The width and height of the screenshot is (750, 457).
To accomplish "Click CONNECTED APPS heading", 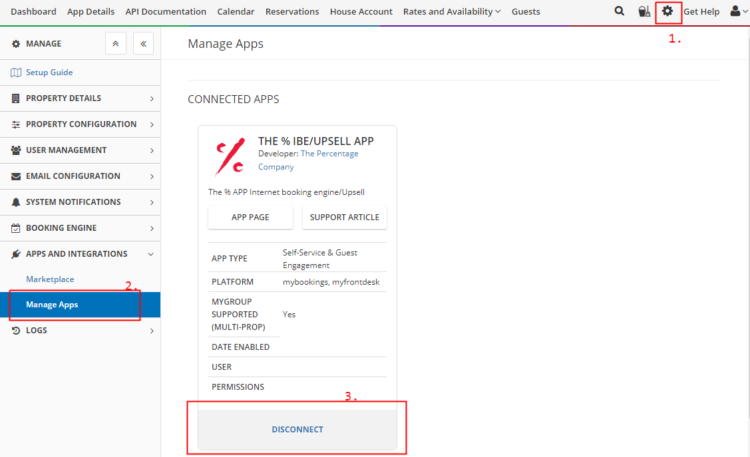I will (234, 99).
